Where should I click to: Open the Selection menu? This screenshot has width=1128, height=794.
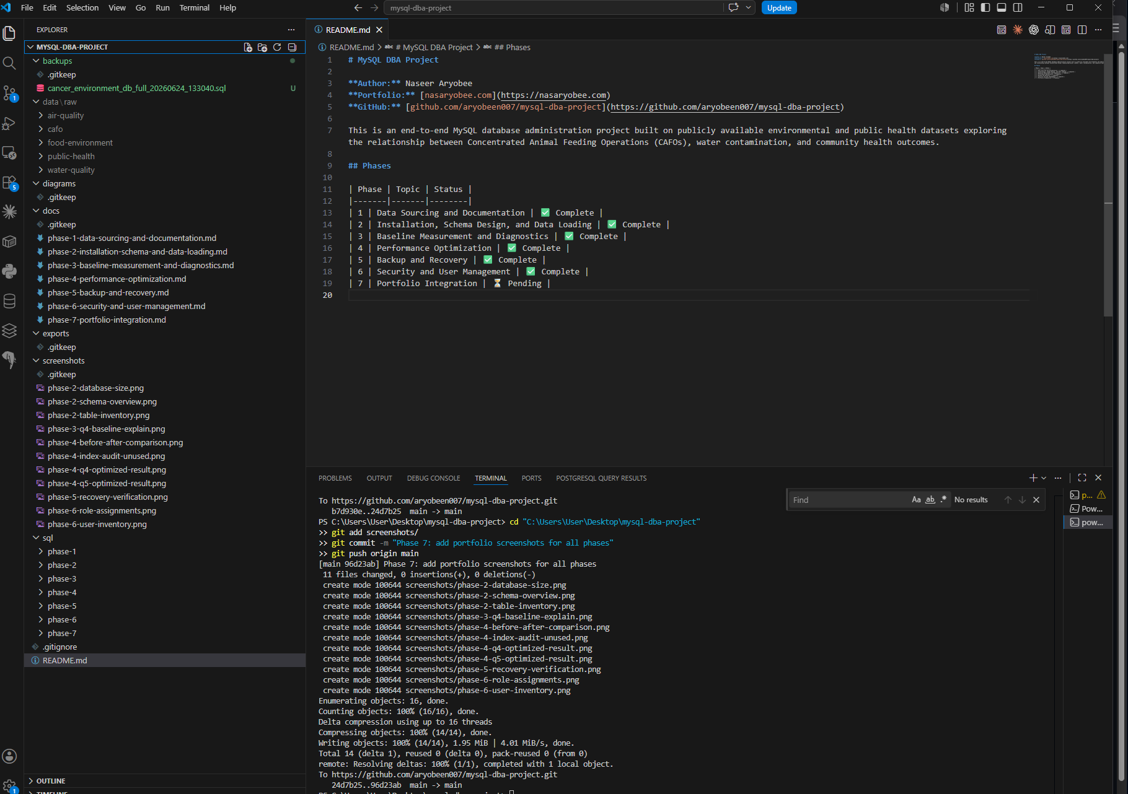(x=82, y=7)
